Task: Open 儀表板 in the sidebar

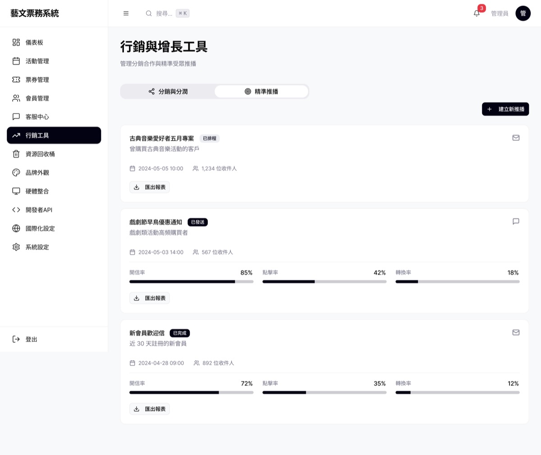Action: coord(54,42)
